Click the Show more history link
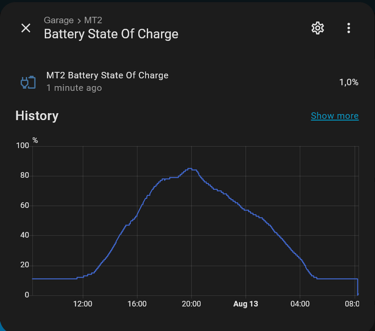Image resolution: width=375 pixels, height=331 pixels. click(334, 116)
